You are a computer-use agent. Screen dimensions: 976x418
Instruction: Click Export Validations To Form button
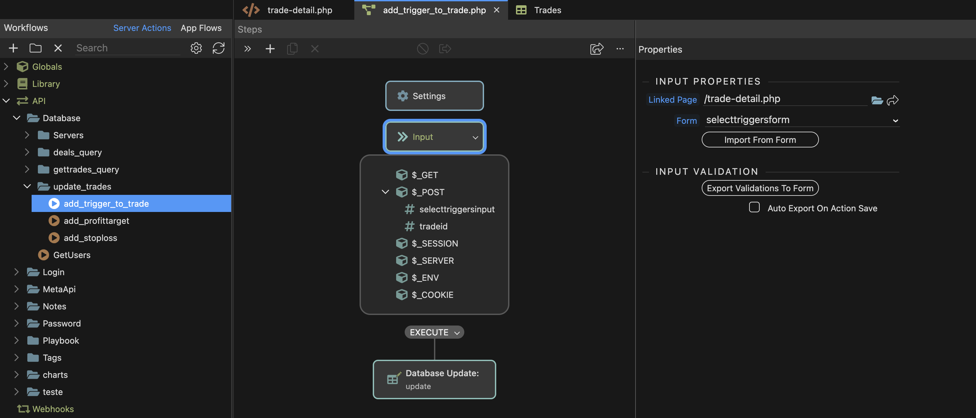tap(760, 188)
